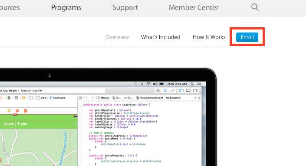This screenshot has width=306, height=166.
Task: Click the Wi-Fi icon in Mac menu bar
Action: tap(148, 84)
